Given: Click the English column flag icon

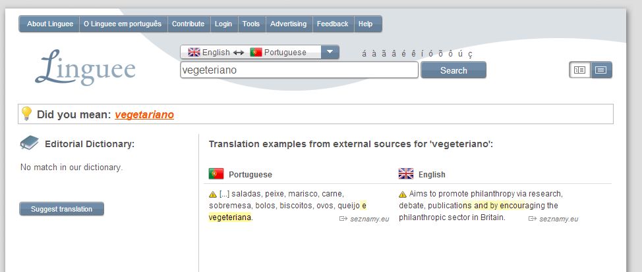Looking at the screenshot, I should coord(406,174).
